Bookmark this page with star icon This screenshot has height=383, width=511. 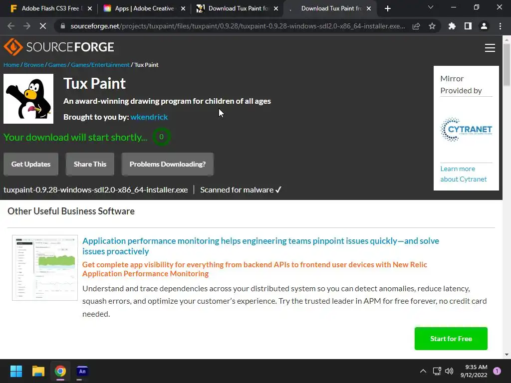click(x=432, y=26)
